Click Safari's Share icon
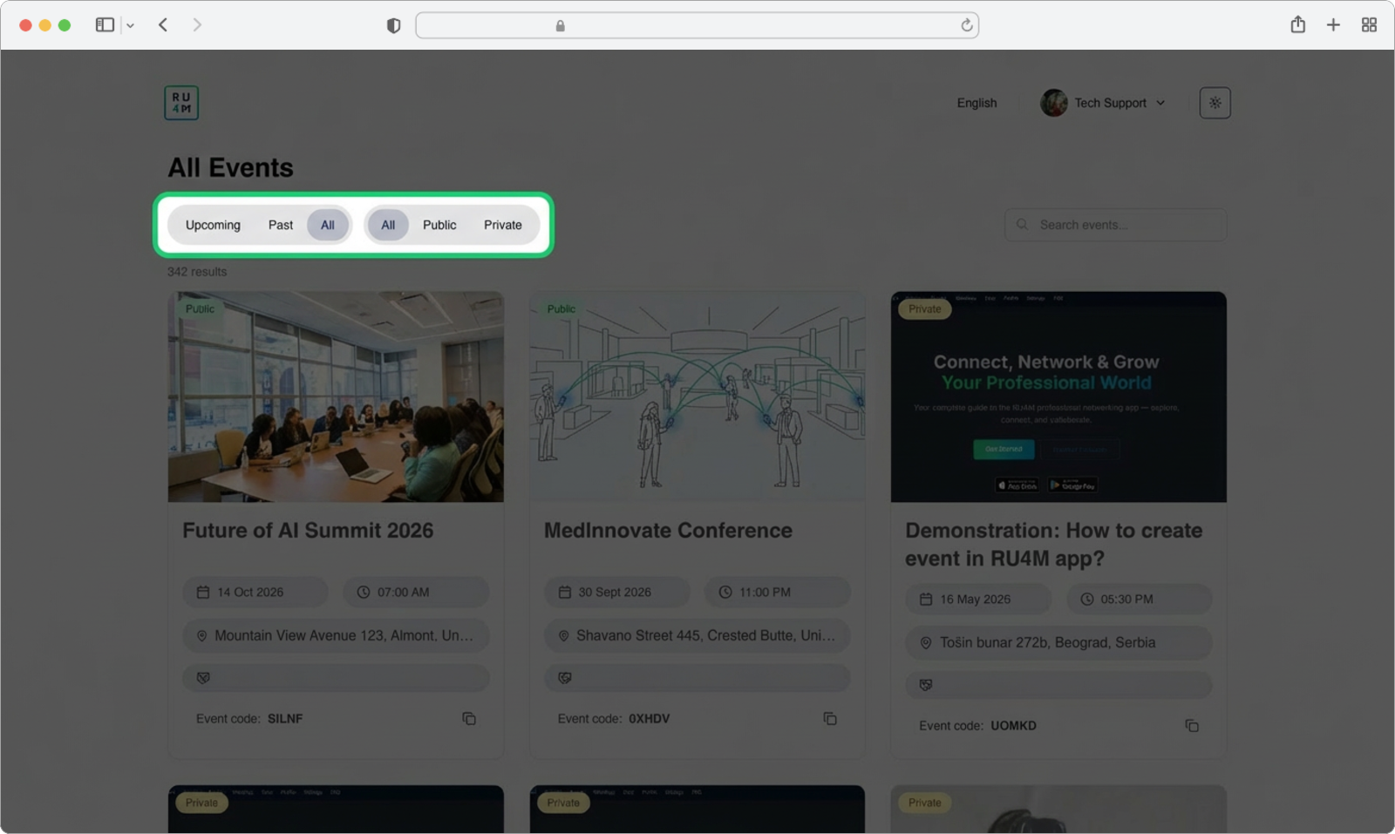 point(1297,25)
